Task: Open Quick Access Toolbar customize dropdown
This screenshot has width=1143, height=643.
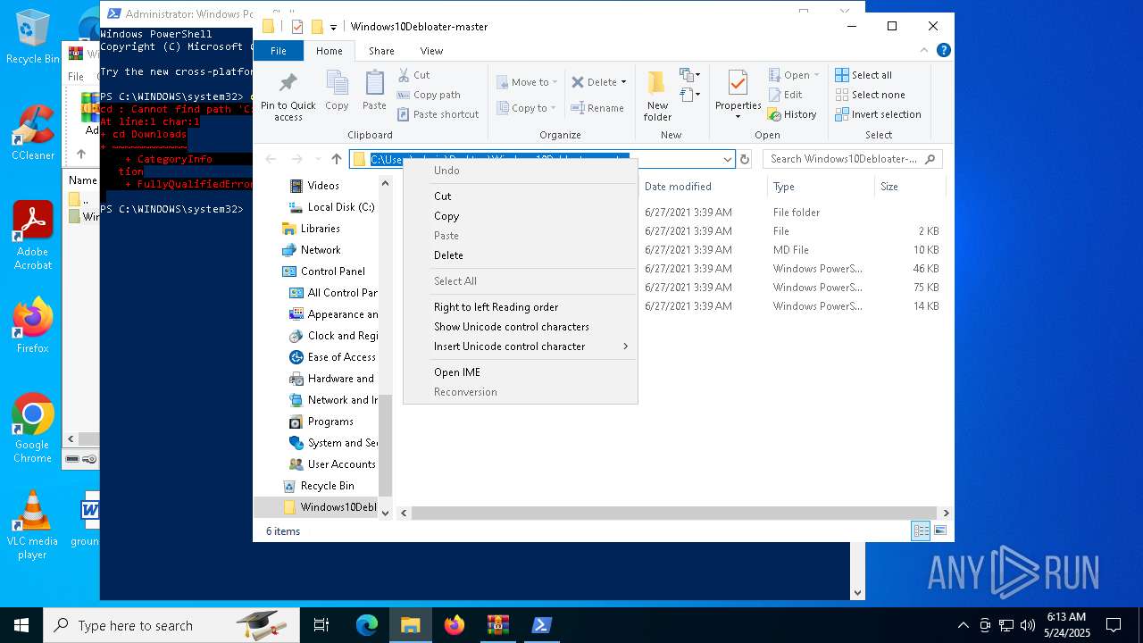Action: (x=334, y=27)
